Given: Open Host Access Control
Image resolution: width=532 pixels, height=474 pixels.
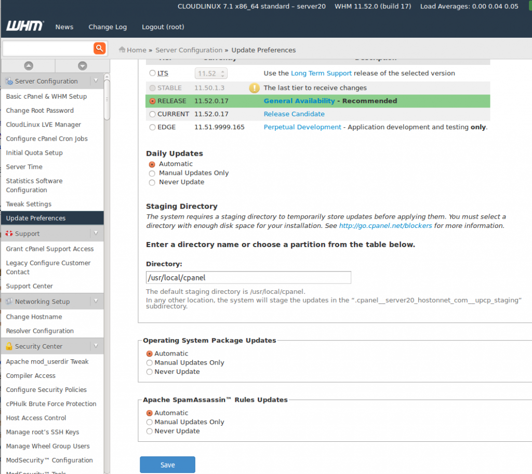Looking at the screenshot, I should 36,418.
